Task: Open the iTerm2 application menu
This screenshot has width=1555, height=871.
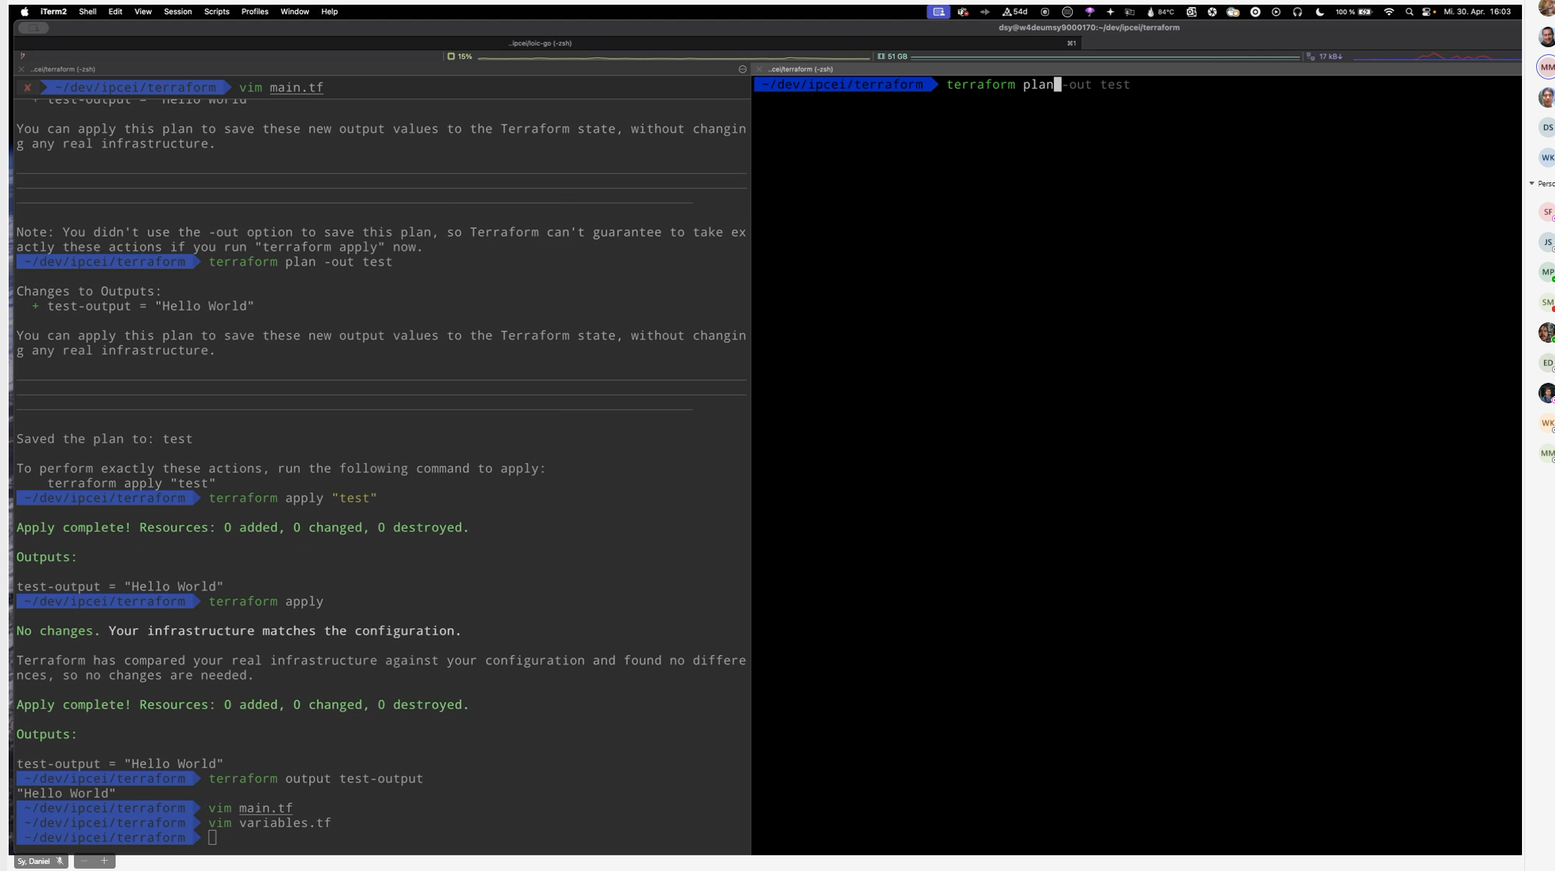Action: pyautogui.click(x=53, y=12)
